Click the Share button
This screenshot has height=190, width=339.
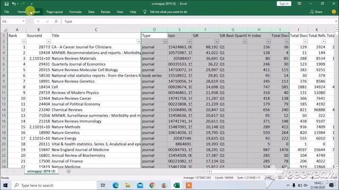pos(316,12)
